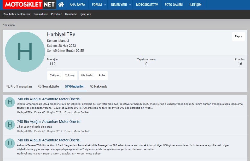The image size is (250, 161).
Task: Click Yok say button
Action: pyautogui.click(x=70, y=76)
